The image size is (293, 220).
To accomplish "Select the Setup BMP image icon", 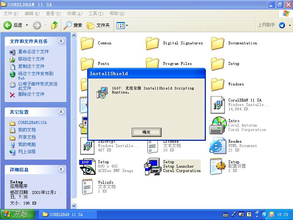I will [x=87, y=166].
